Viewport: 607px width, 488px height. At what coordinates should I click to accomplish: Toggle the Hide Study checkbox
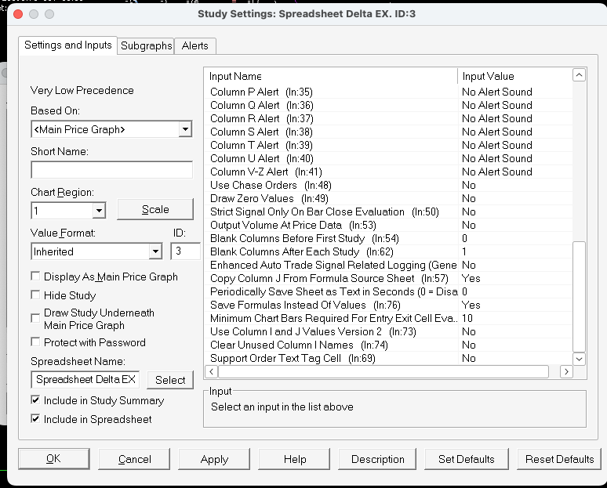pos(36,295)
